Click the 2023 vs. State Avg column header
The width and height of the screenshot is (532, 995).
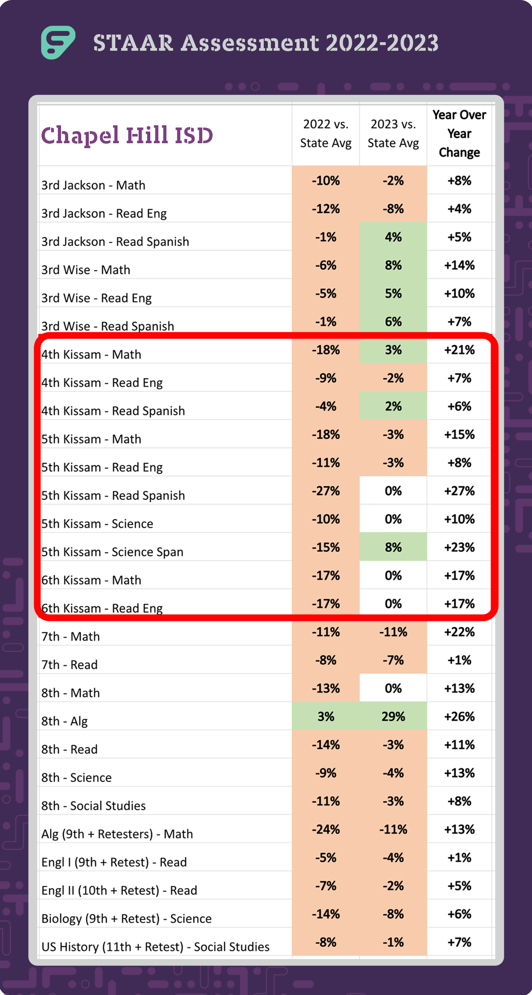(393, 133)
